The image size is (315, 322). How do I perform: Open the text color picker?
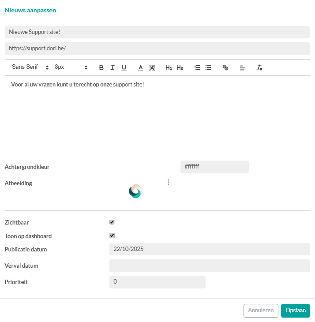[x=141, y=67]
